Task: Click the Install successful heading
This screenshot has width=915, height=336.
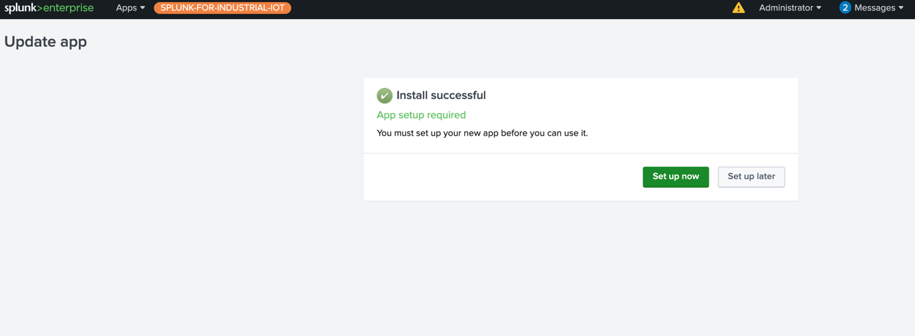Action: [x=441, y=95]
